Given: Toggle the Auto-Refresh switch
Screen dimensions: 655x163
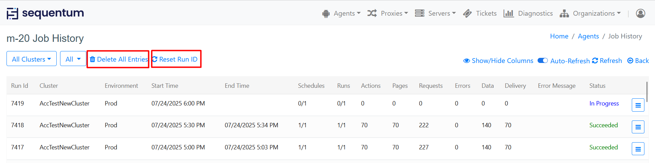Looking at the screenshot, I should pyautogui.click(x=542, y=61).
